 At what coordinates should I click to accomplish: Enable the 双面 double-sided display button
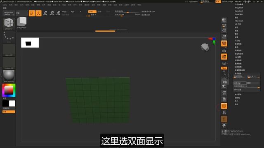[240, 83]
